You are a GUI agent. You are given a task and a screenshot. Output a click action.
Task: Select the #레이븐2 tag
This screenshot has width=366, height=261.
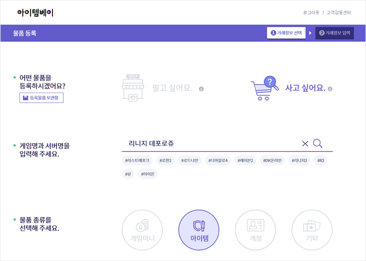245,161
